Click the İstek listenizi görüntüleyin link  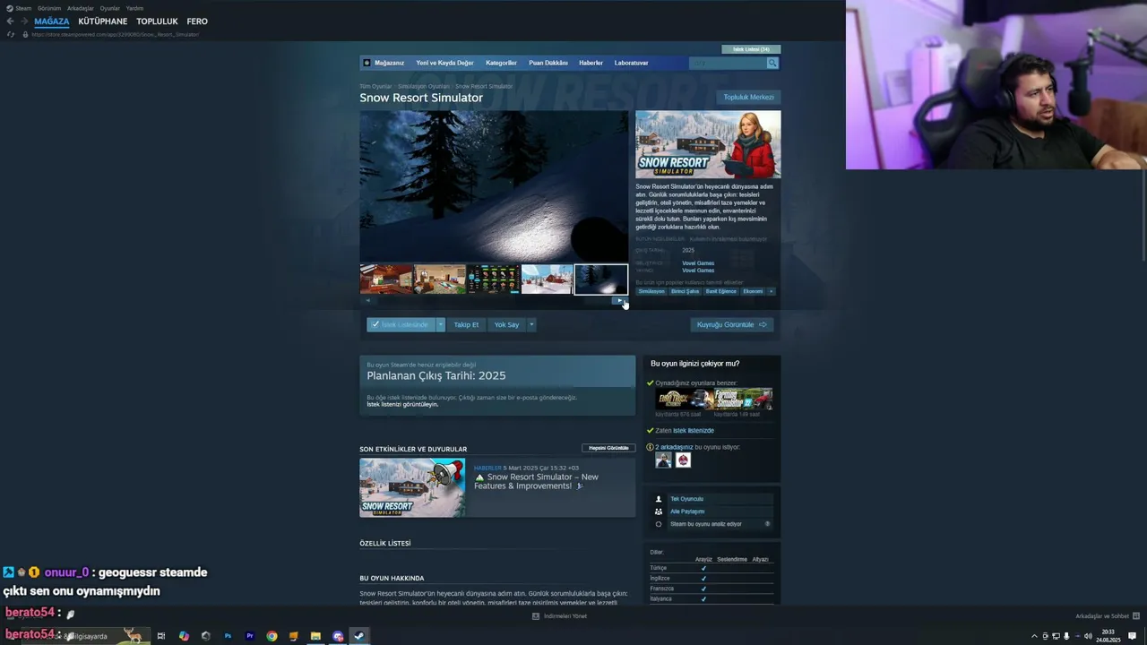pos(402,404)
